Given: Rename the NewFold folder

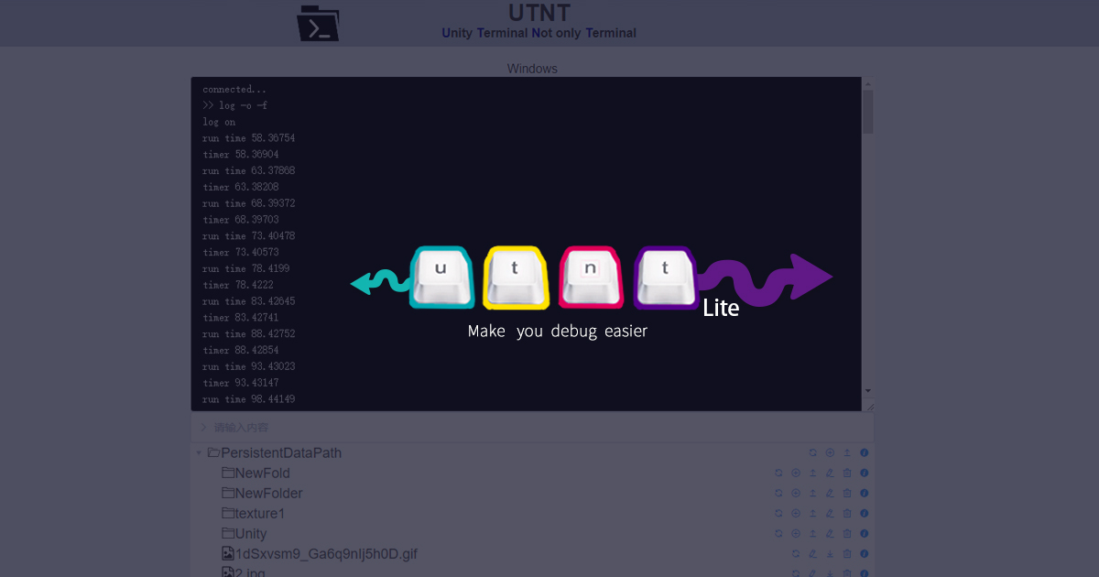Looking at the screenshot, I should (830, 473).
